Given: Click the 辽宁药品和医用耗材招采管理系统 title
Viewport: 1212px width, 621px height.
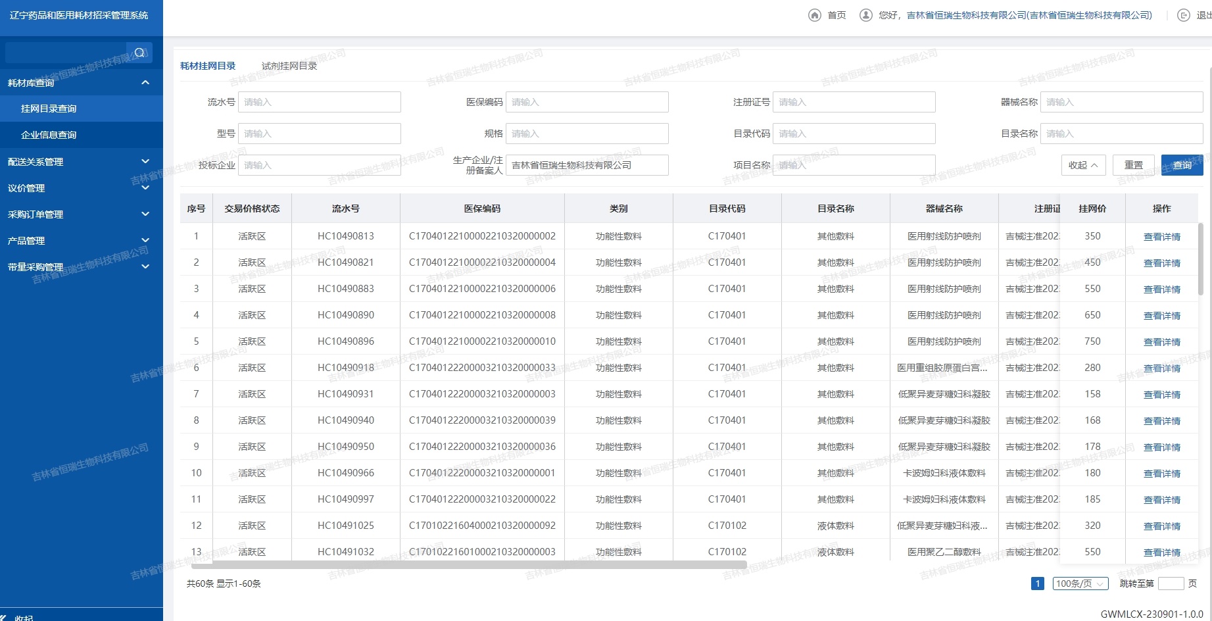Looking at the screenshot, I should tap(79, 15).
